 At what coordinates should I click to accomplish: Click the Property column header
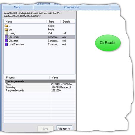point(27,77)
